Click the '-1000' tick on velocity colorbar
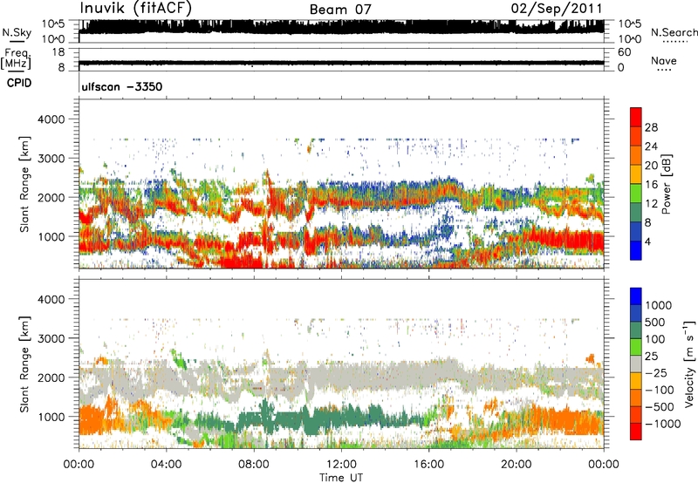The height and width of the screenshot is (483, 698). tap(662, 424)
